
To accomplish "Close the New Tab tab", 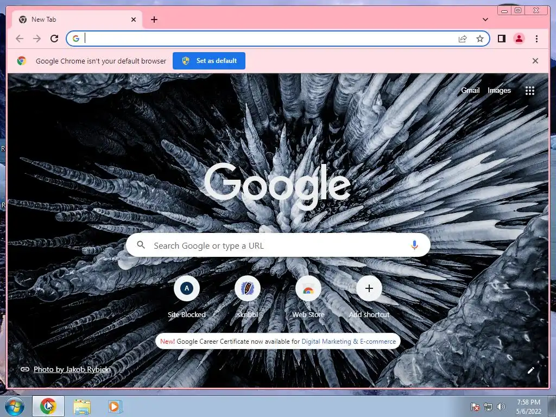I will click(134, 20).
